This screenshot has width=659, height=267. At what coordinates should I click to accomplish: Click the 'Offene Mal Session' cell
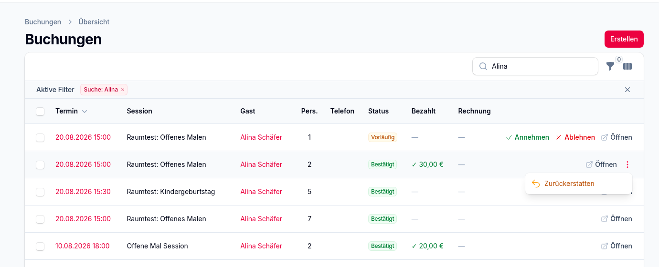(158, 246)
